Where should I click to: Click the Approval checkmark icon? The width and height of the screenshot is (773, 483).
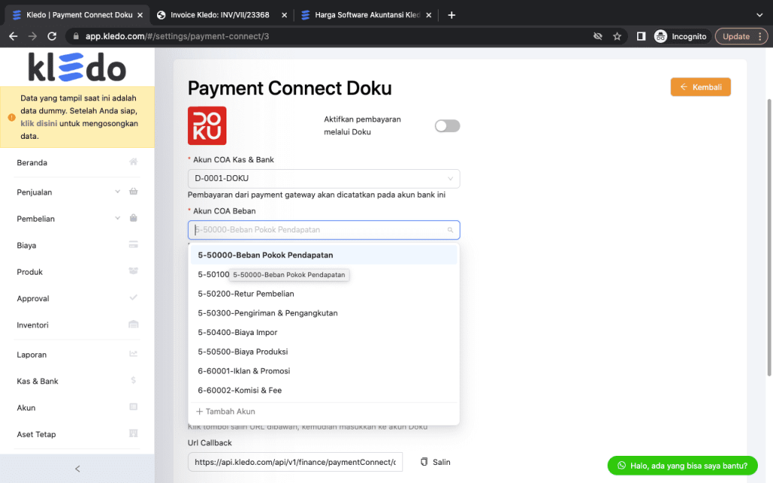click(133, 298)
